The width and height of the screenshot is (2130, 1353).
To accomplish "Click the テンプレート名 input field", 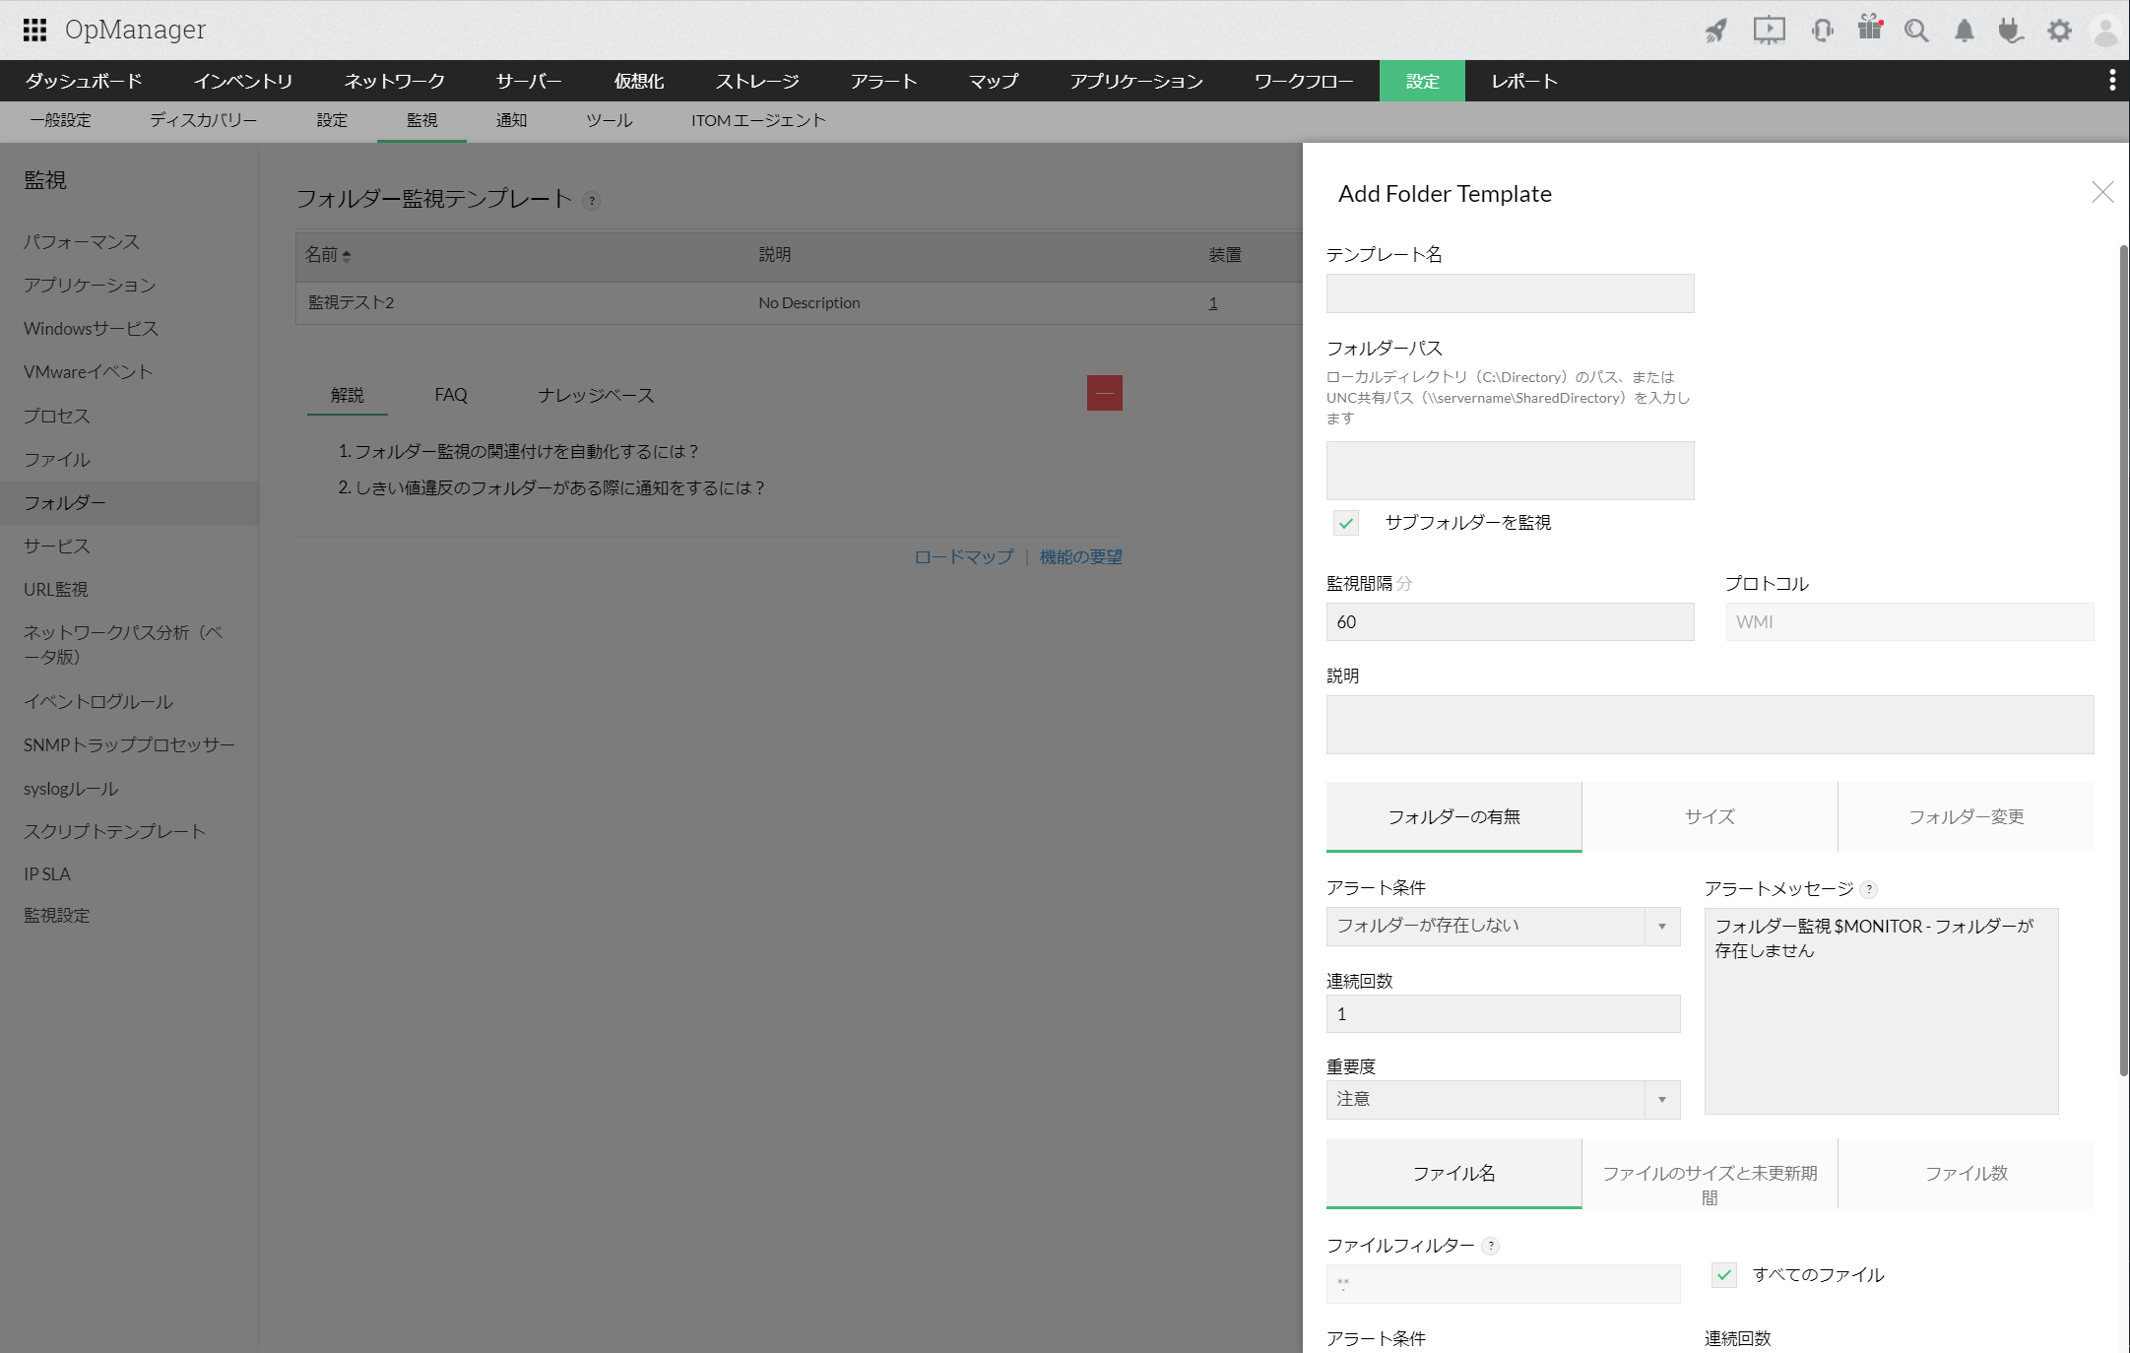I will coord(1510,293).
